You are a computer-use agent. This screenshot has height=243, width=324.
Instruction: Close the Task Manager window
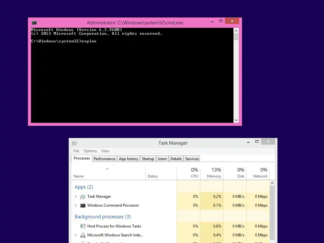tap(268, 141)
